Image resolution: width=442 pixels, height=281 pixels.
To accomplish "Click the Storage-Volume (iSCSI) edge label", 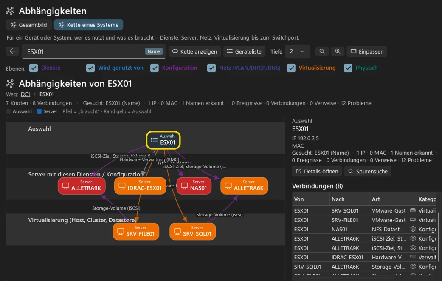I will [x=116, y=208].
